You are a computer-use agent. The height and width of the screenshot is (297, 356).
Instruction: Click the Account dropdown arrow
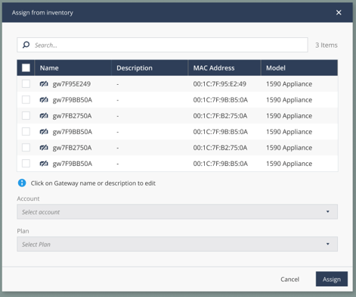tap(328, 211)
